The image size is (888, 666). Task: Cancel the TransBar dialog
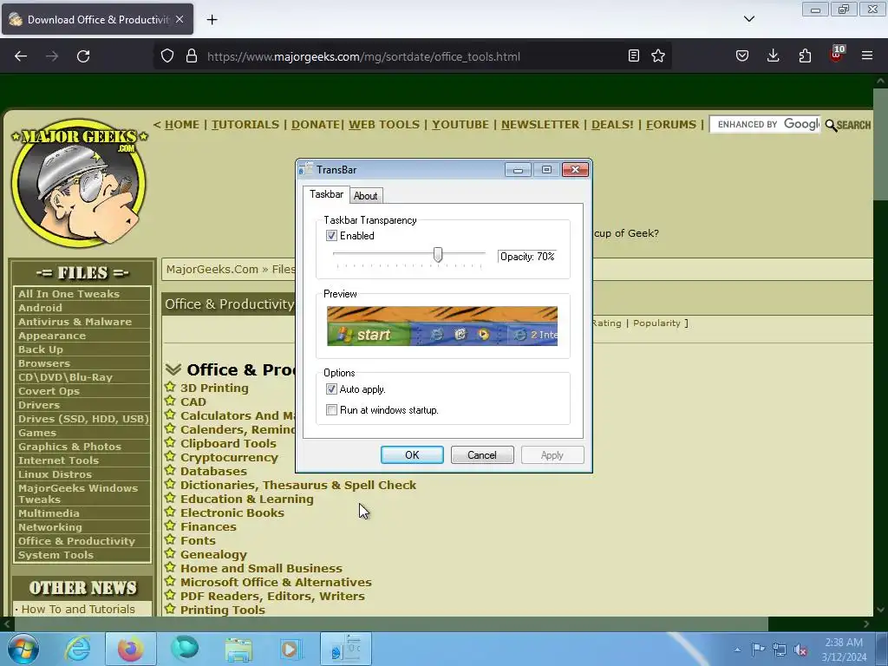click(482, 454)
